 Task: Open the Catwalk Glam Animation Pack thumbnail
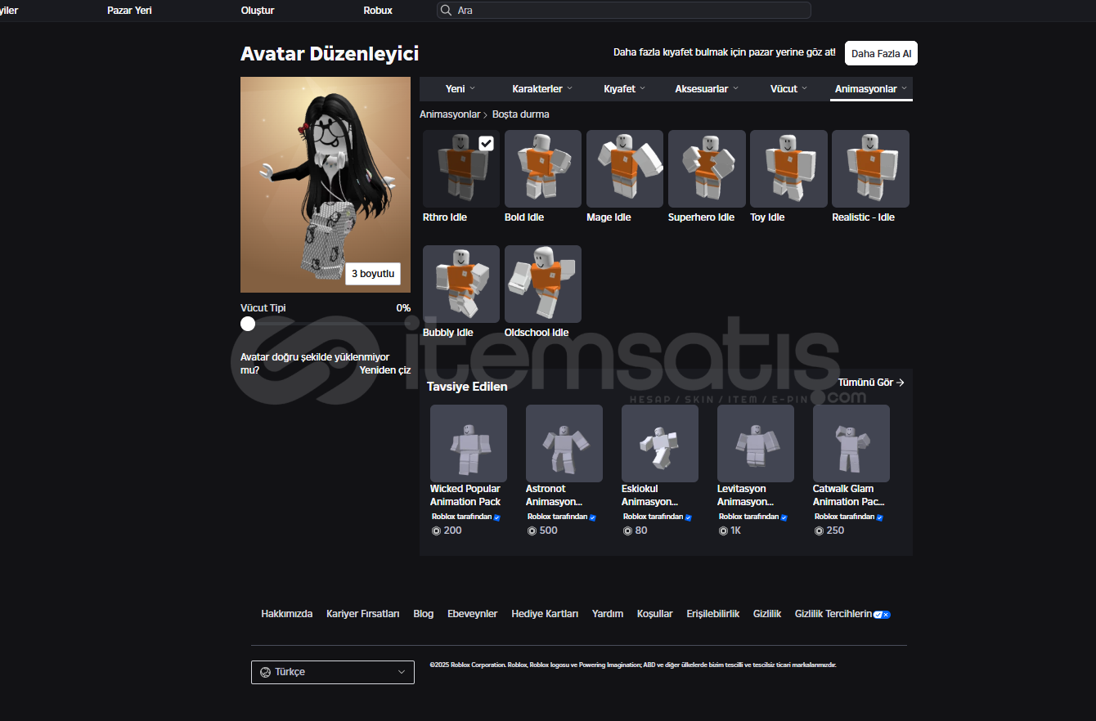[x=851, y=443]
